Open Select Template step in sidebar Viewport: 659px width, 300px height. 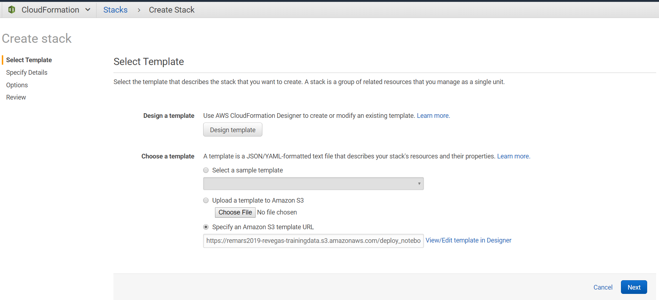pyautogui.click(x=29, y=60)
